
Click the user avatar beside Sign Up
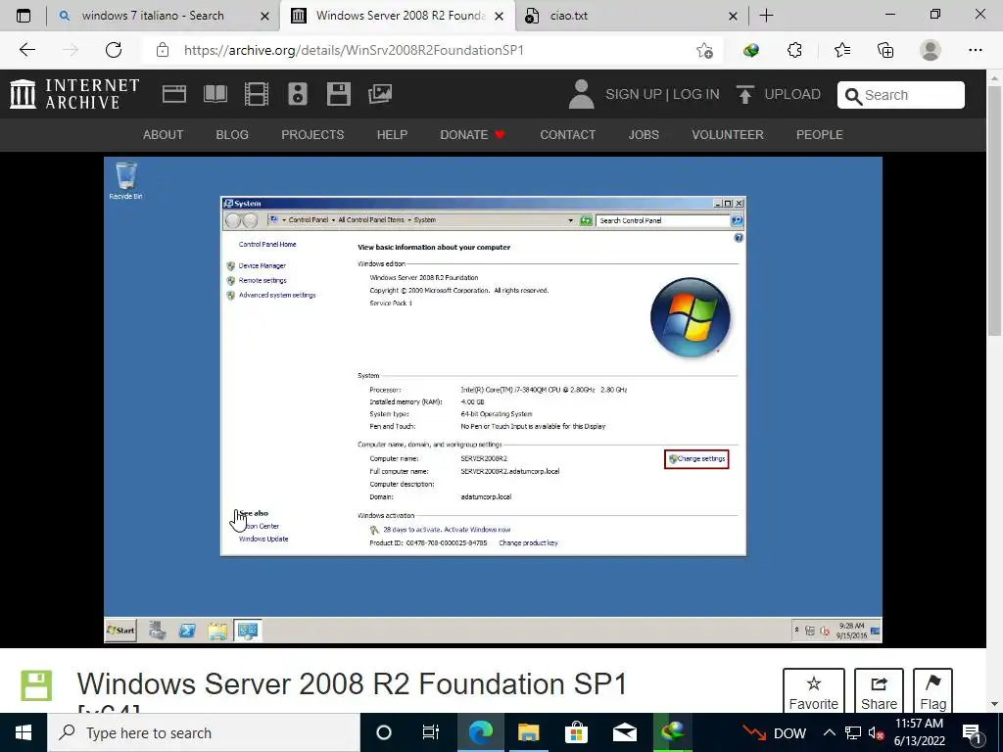pos(582,94)
